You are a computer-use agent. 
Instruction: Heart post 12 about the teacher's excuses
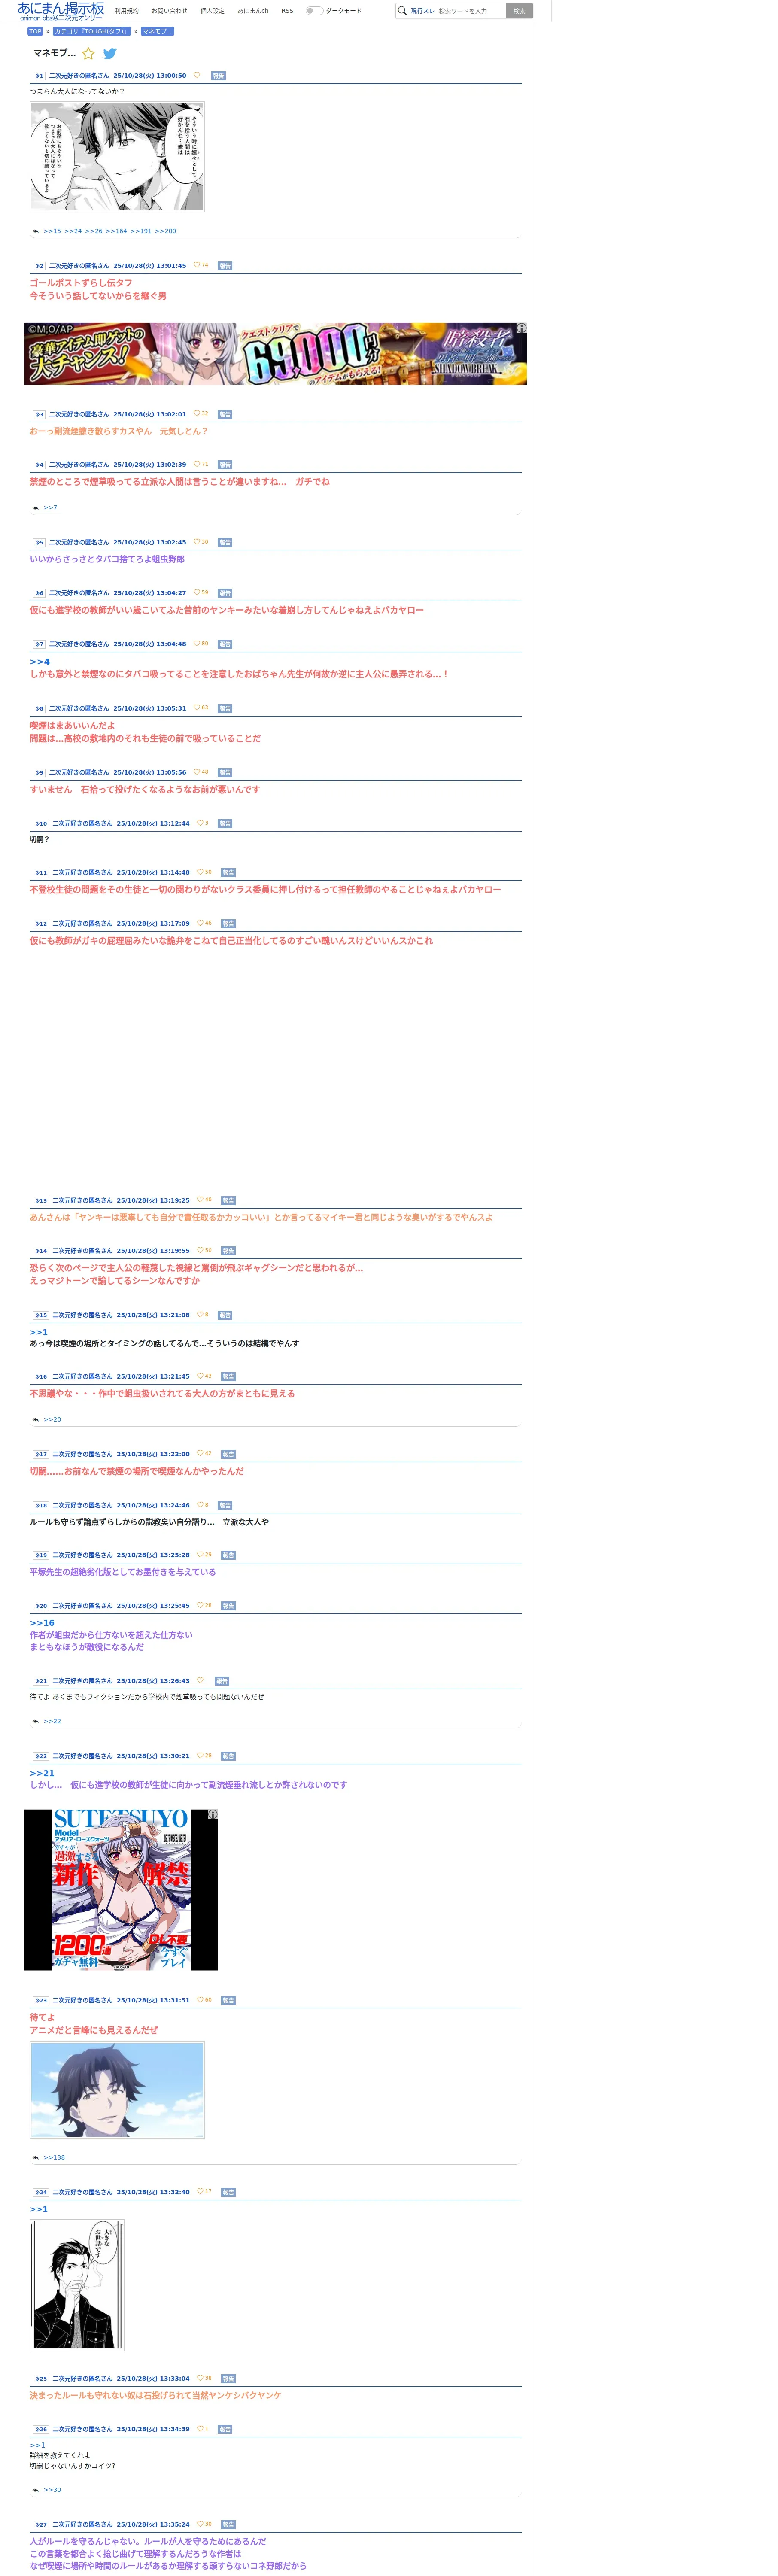click(x=200, y=923)
